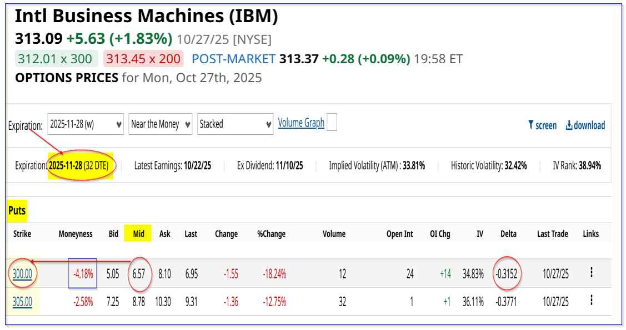Screen dimensions: 626x330
Task: Sort by Delta column header
Action: point(508,233)
